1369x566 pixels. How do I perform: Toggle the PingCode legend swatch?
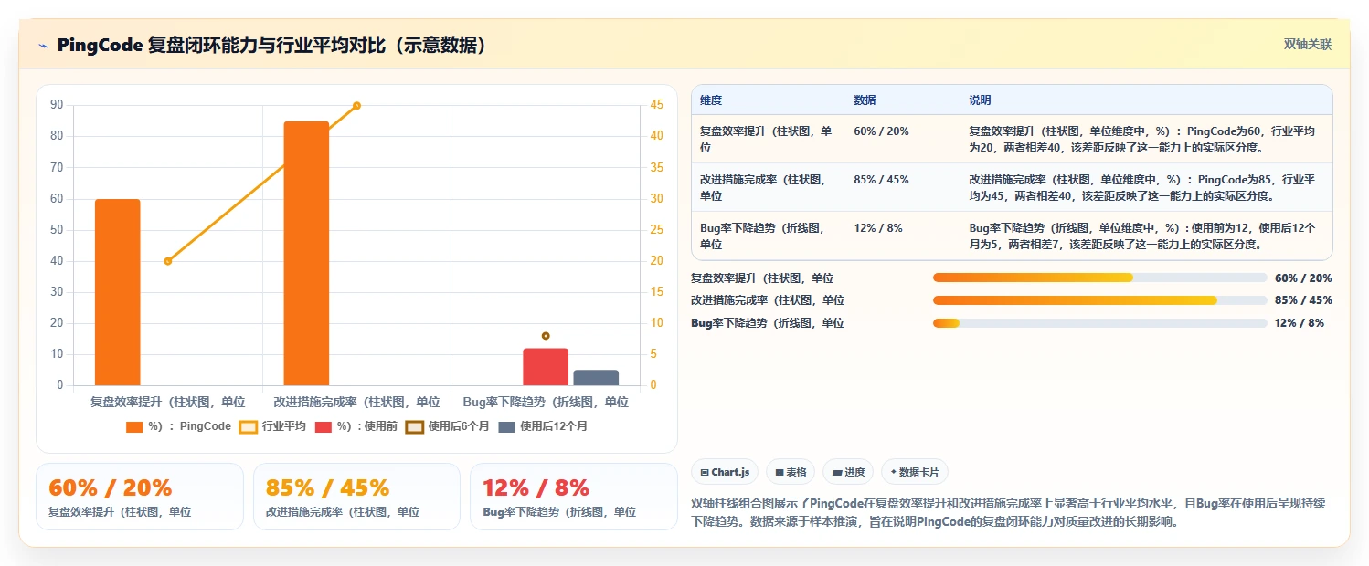tap(135, 426)
